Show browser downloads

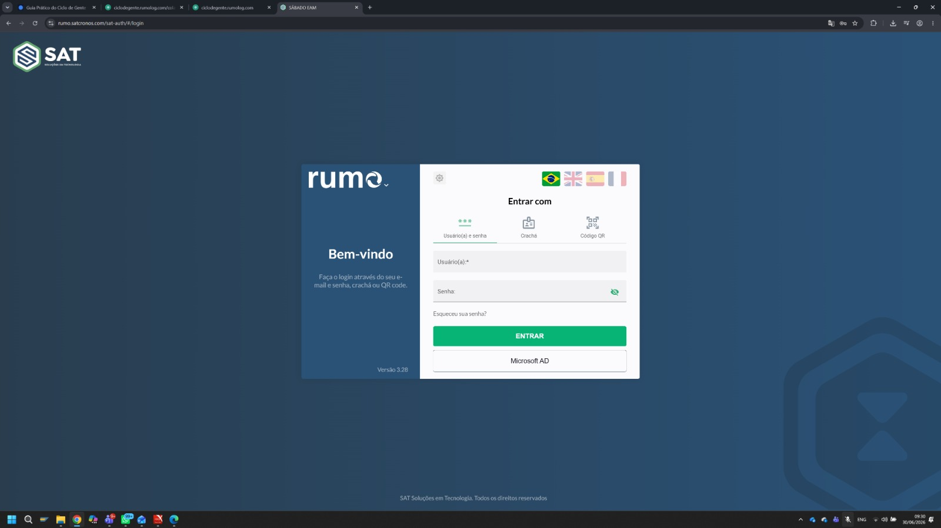893,23
